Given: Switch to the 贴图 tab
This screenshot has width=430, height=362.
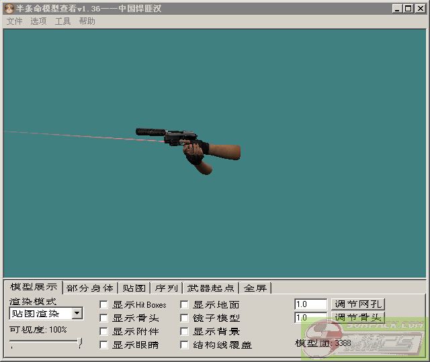Looking at the screenshot, I should [134, 288].
